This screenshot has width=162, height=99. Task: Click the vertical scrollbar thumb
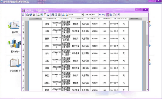pyautogui.click(x=147, y=40)
